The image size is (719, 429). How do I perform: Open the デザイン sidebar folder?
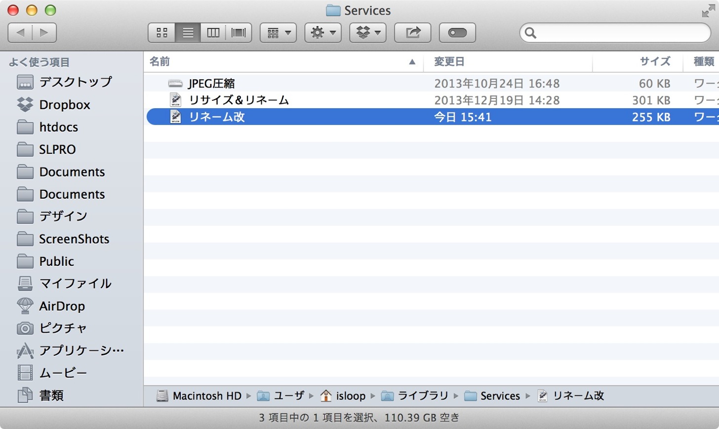pos(52,216)
